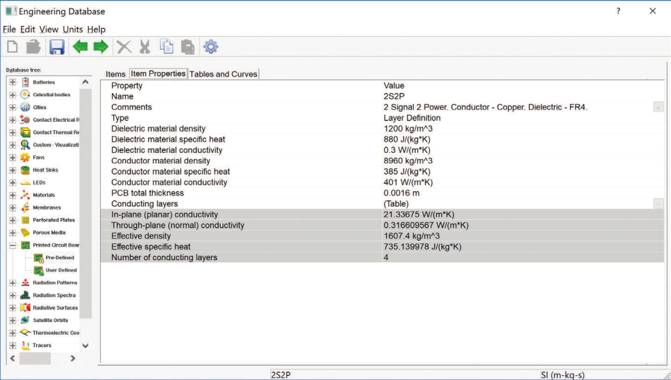Click the question mark help button
The image size is (671, 380).
tap(618, 11)
